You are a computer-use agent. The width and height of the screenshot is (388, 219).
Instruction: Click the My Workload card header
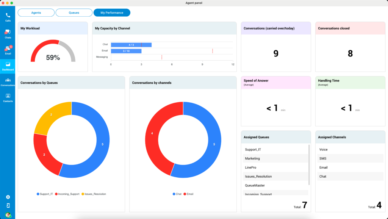[x=53, y=28]
